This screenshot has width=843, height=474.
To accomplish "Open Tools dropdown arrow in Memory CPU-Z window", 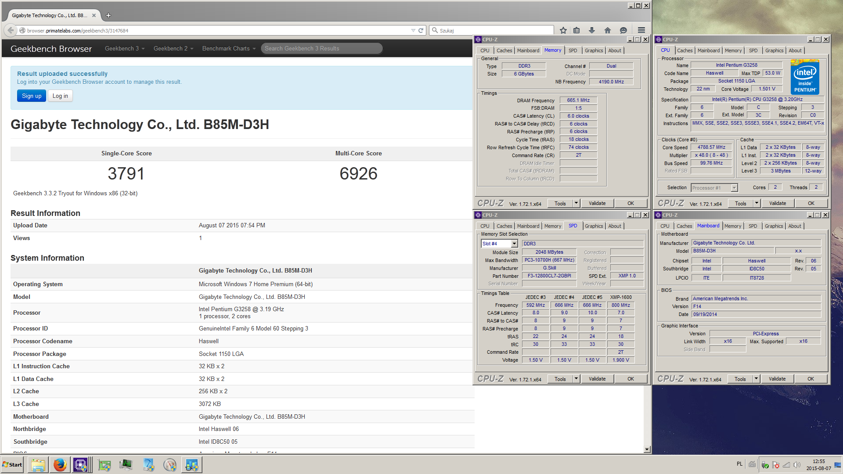I will 576,203.
